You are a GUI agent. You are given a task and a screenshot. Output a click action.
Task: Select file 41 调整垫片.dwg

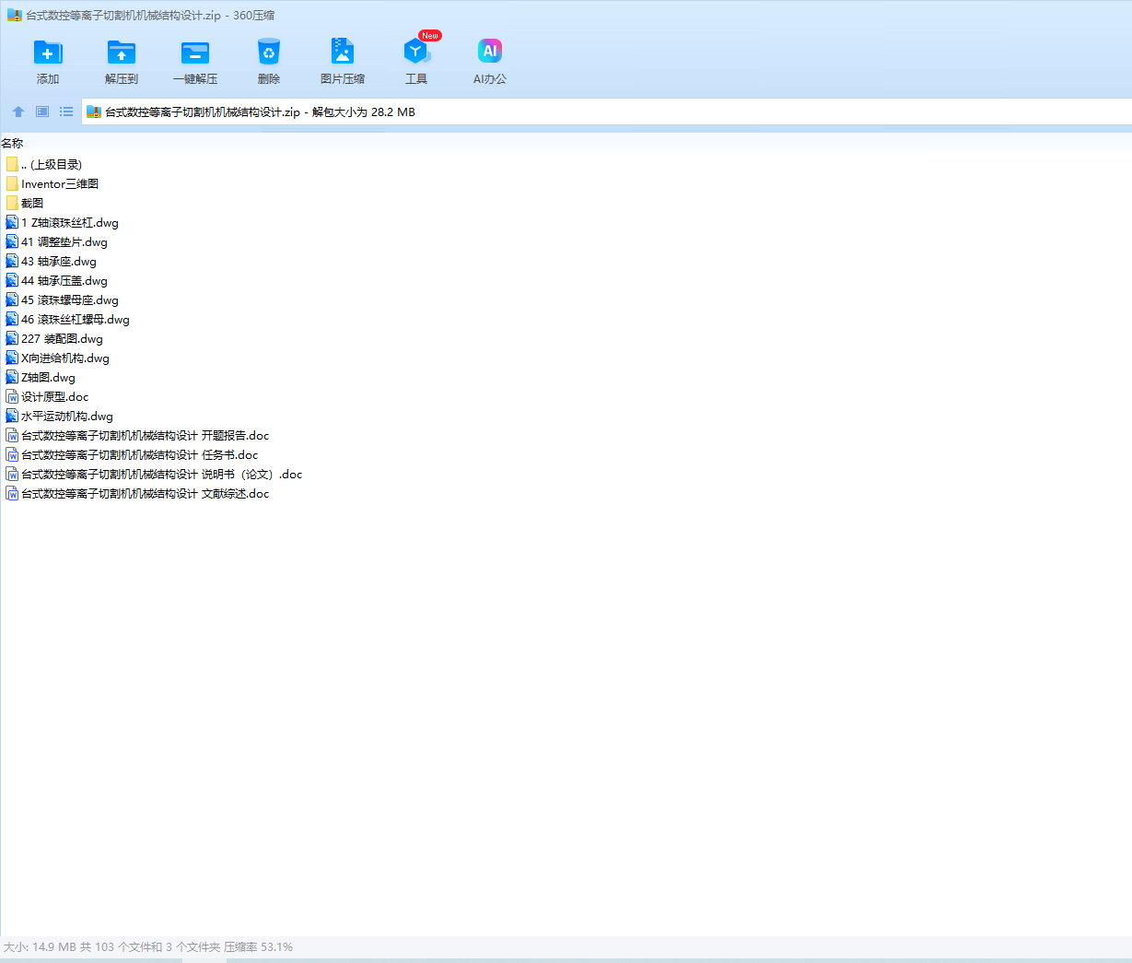(56, 241)
